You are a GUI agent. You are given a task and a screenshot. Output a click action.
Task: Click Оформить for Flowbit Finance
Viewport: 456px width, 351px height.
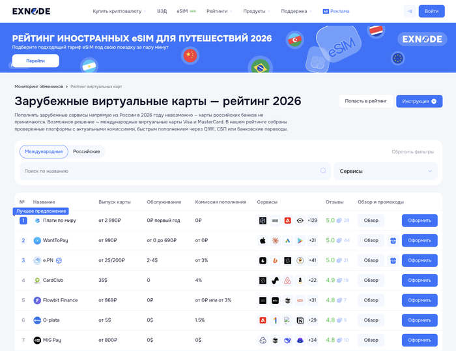(420, 300)
